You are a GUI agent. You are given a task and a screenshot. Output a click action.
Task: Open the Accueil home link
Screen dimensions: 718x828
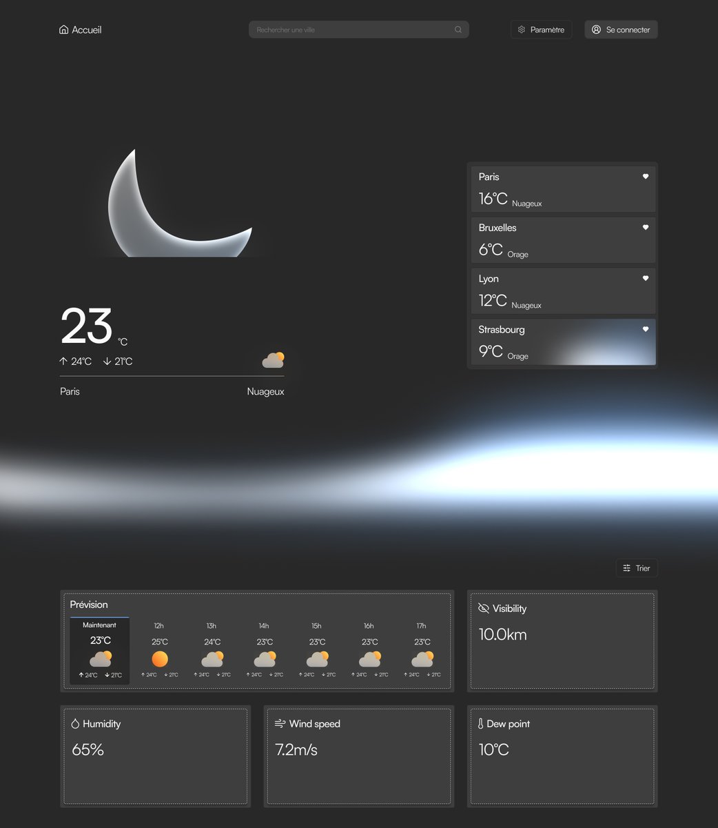(81, 30)
